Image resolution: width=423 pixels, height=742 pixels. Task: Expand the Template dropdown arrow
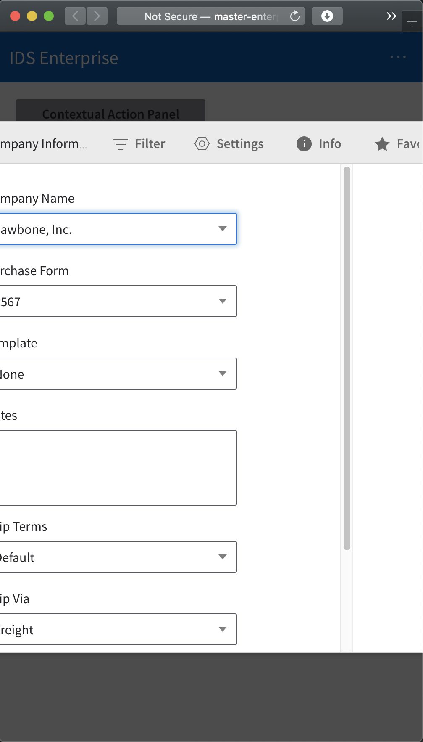tap(223, 374)
